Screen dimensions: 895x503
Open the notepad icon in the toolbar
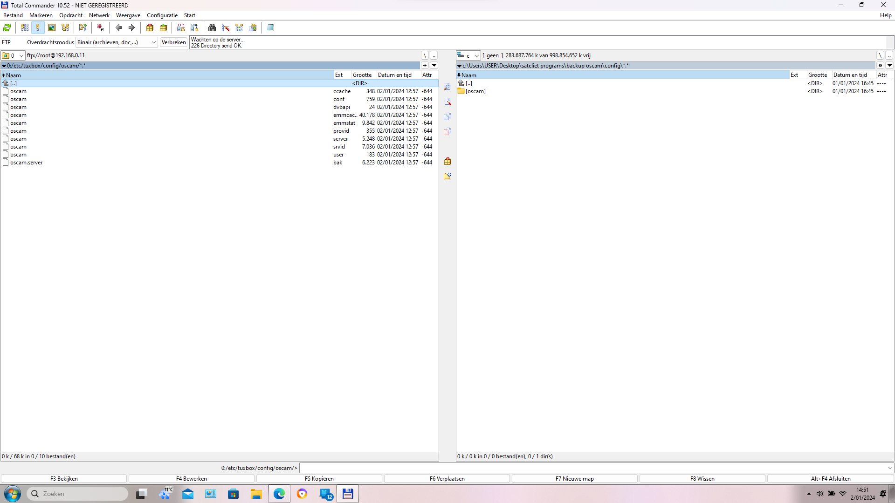[270, 27]
